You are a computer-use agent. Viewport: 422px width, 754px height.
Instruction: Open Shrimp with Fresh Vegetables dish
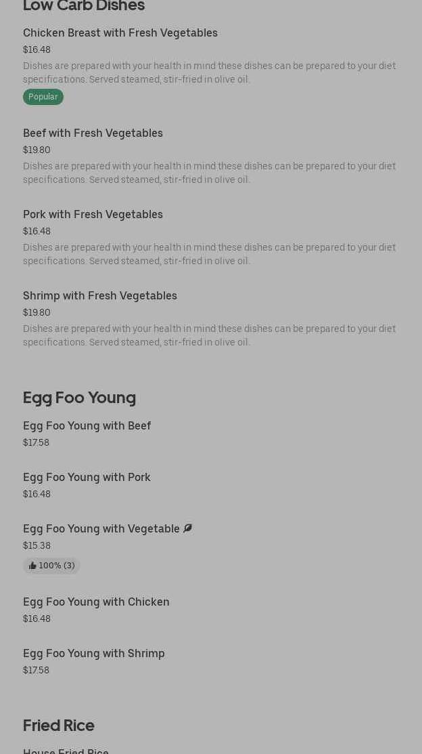point(100,295)
